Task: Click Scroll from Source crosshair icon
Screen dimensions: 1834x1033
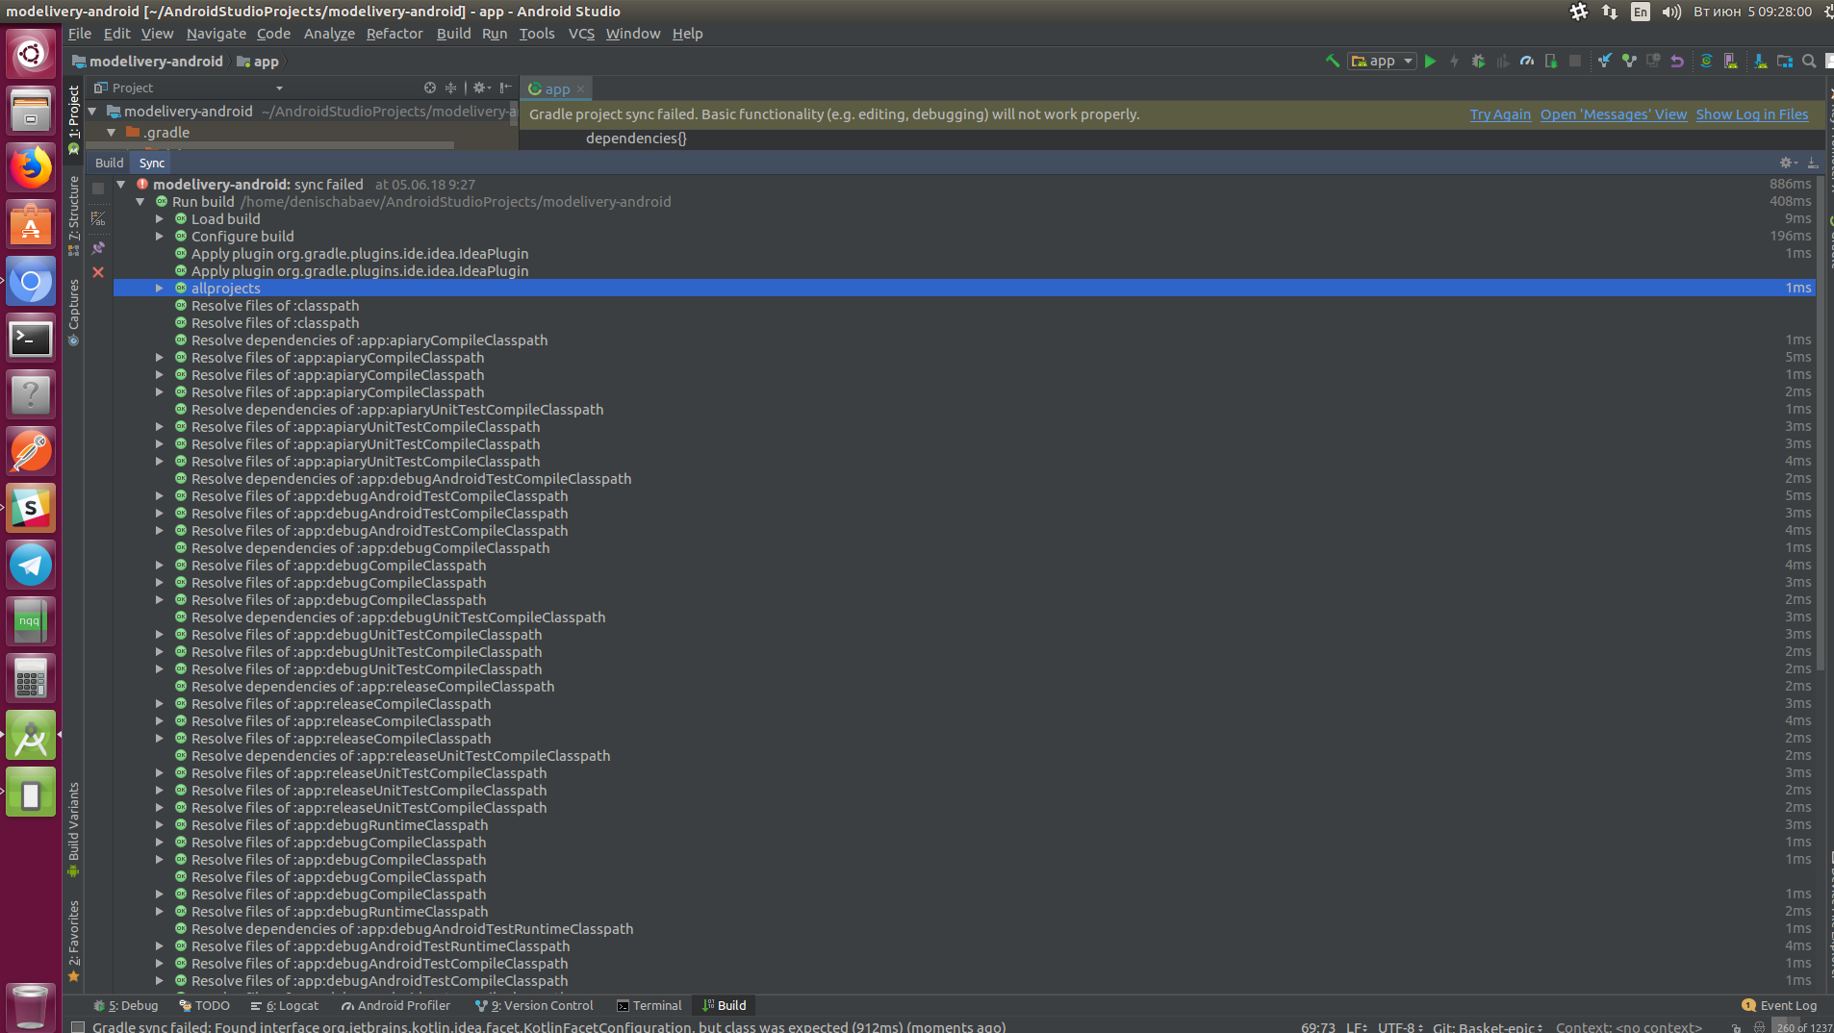Action: tap(430, 88)
